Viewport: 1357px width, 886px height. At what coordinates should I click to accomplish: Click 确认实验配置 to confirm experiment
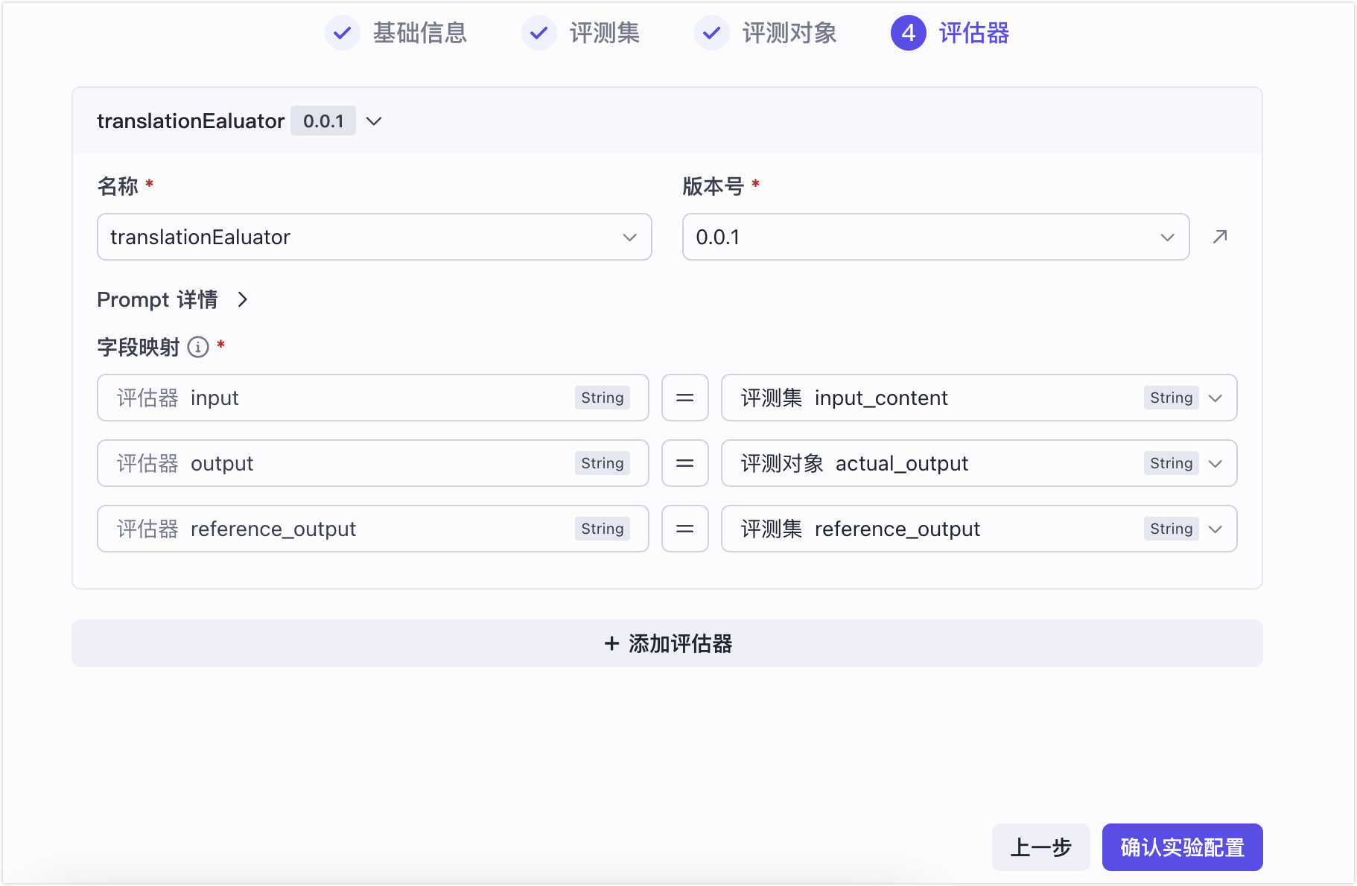point(1182,847)
